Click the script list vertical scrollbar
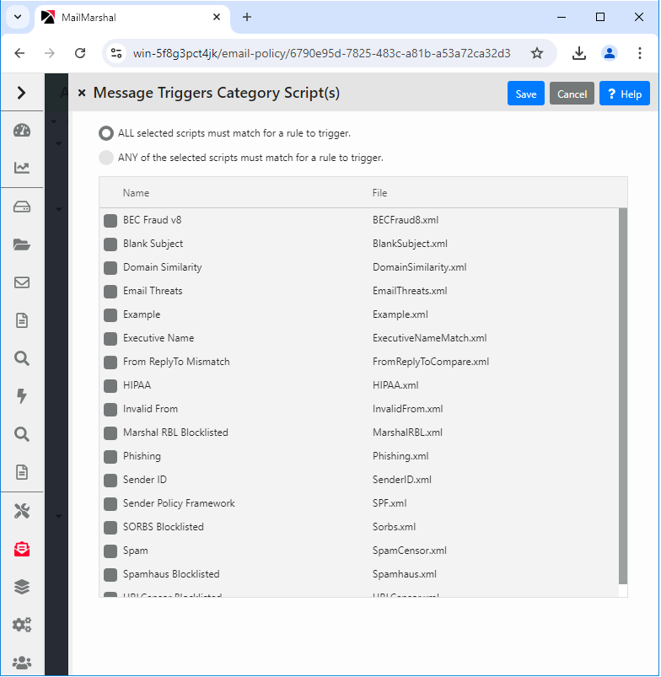661x677 pixels. click(x=623, y=396)
